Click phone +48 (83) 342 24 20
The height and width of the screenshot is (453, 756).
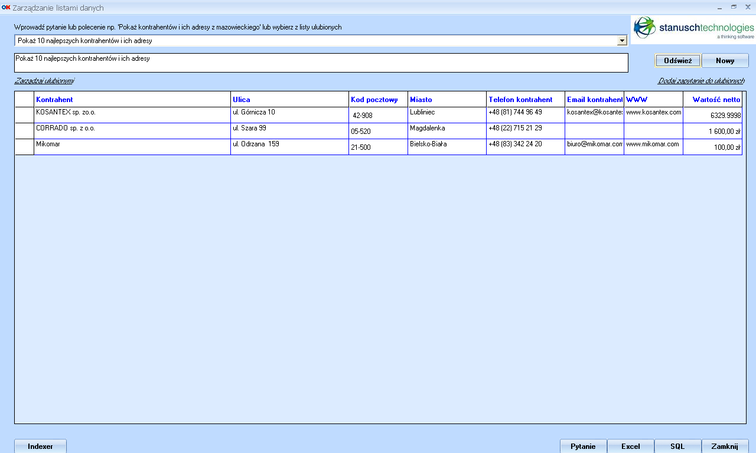click(526, 147)
